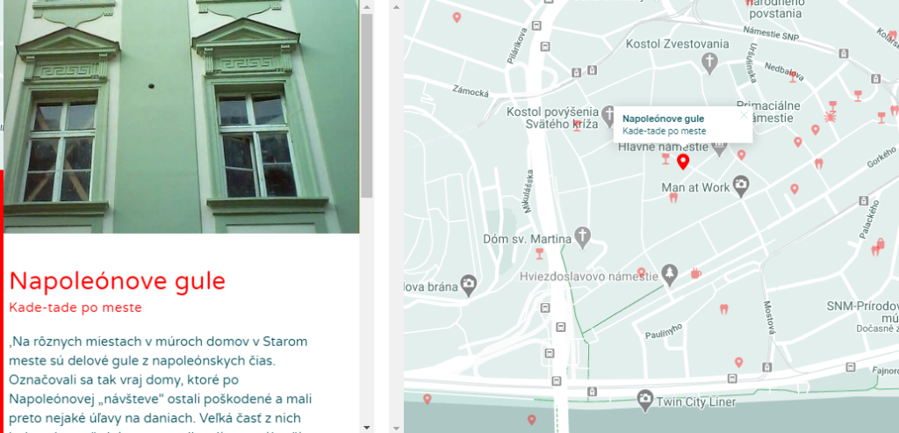The image size is (899, 433).
Task: Select the Man at Work camera icon
Action: click(x=741, y=185)
